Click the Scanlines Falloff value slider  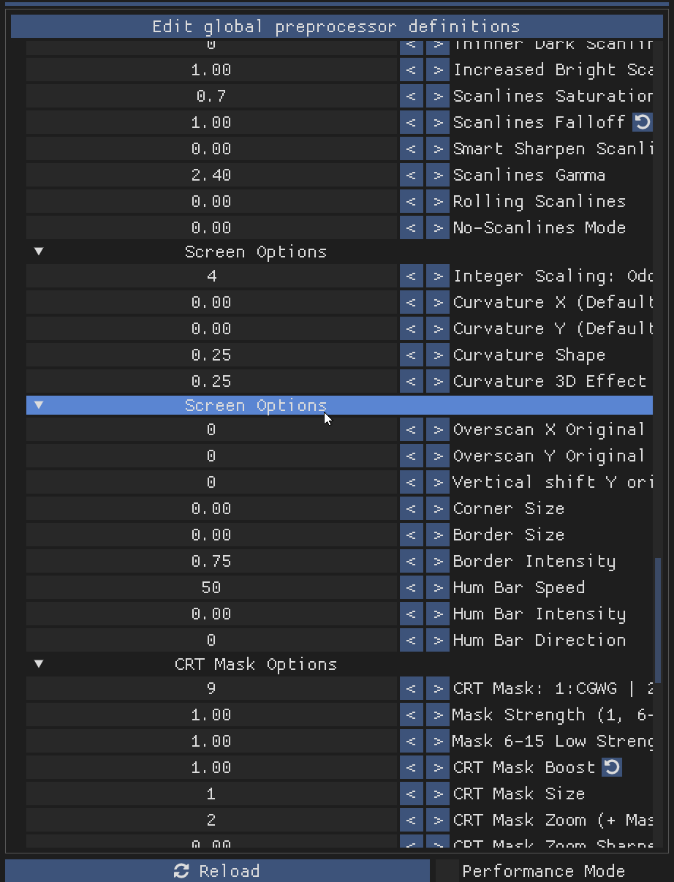tap(211, 122)
